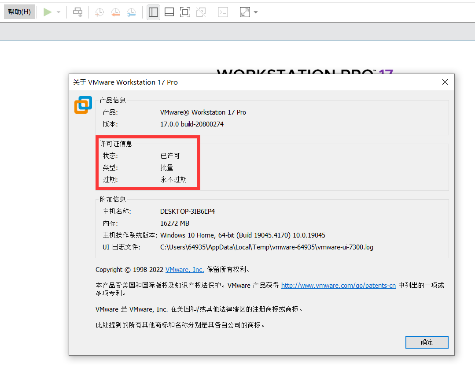Click the license type value 批量
475x368 pixels.
[x=166, y=168]
